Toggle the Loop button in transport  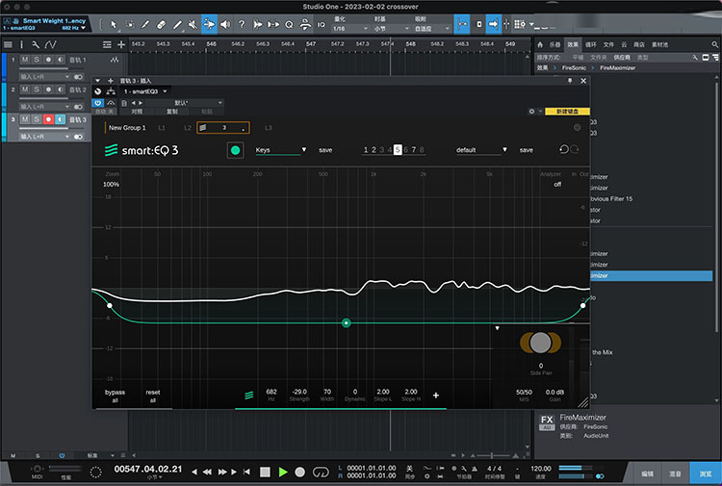[x=321, y=472]
